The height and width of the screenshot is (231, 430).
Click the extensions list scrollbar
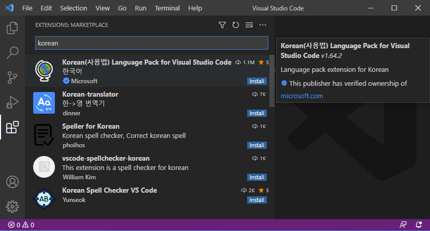pyautogui.click(x=272, y=81)
